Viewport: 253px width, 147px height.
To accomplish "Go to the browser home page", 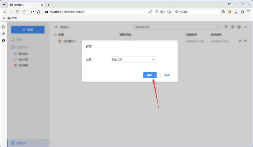I will point(24,12).
